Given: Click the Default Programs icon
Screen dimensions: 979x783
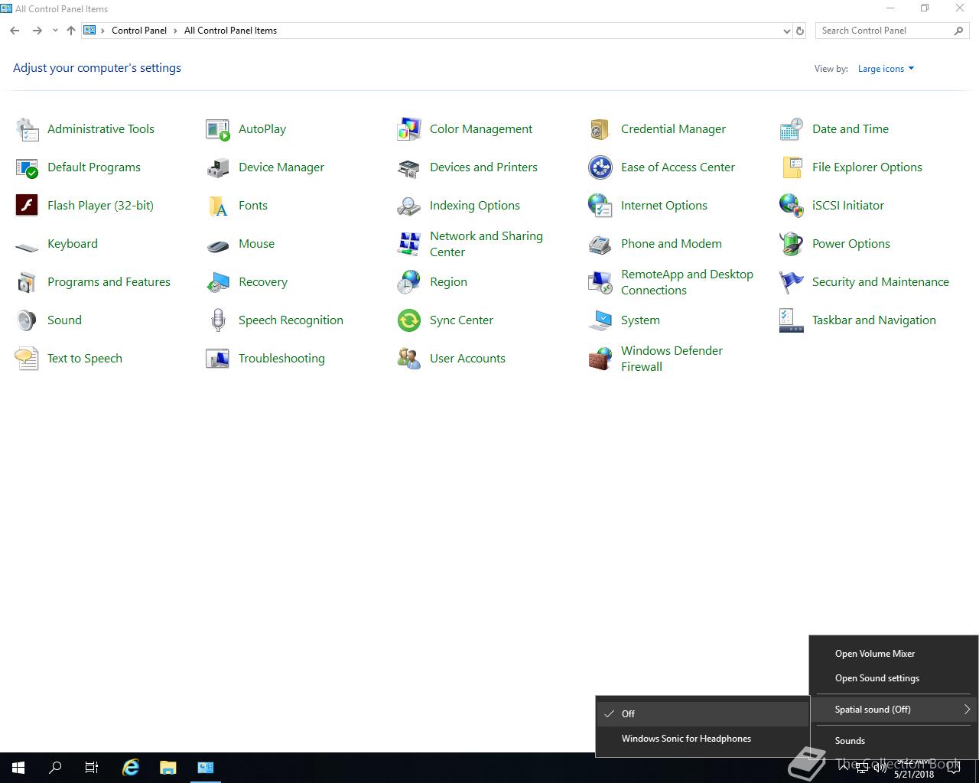Looking at the screenshot, I should pos(27,167).
